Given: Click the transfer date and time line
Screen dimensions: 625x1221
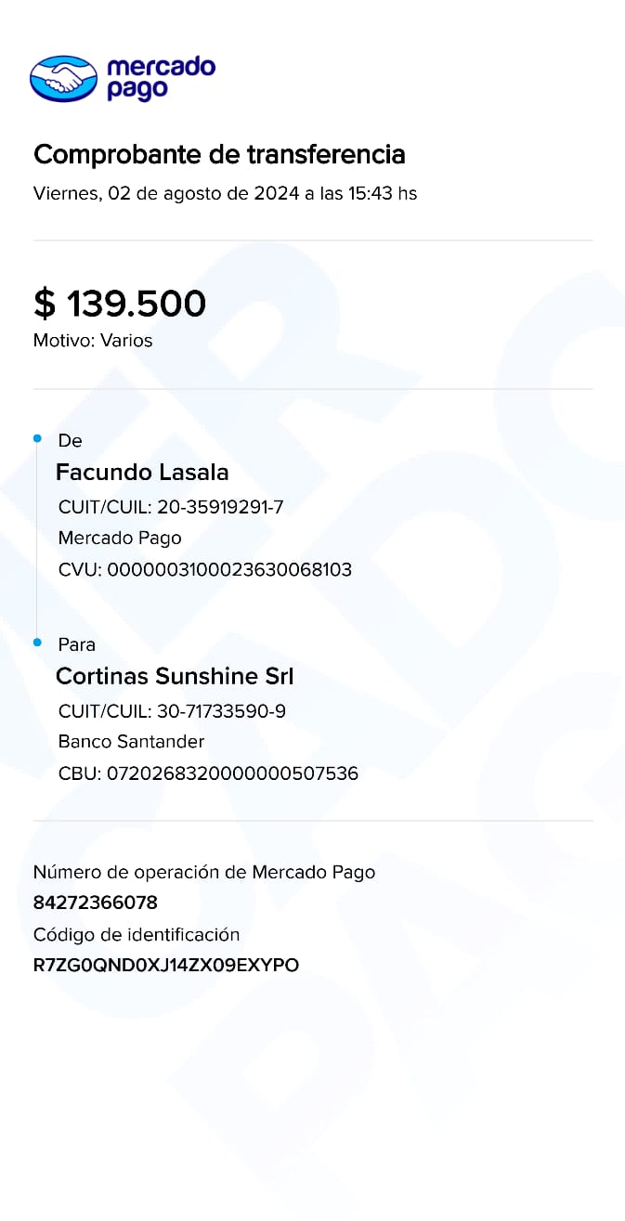Looking at the screenshot, I should pyautogui.click(x=225, y=194).
